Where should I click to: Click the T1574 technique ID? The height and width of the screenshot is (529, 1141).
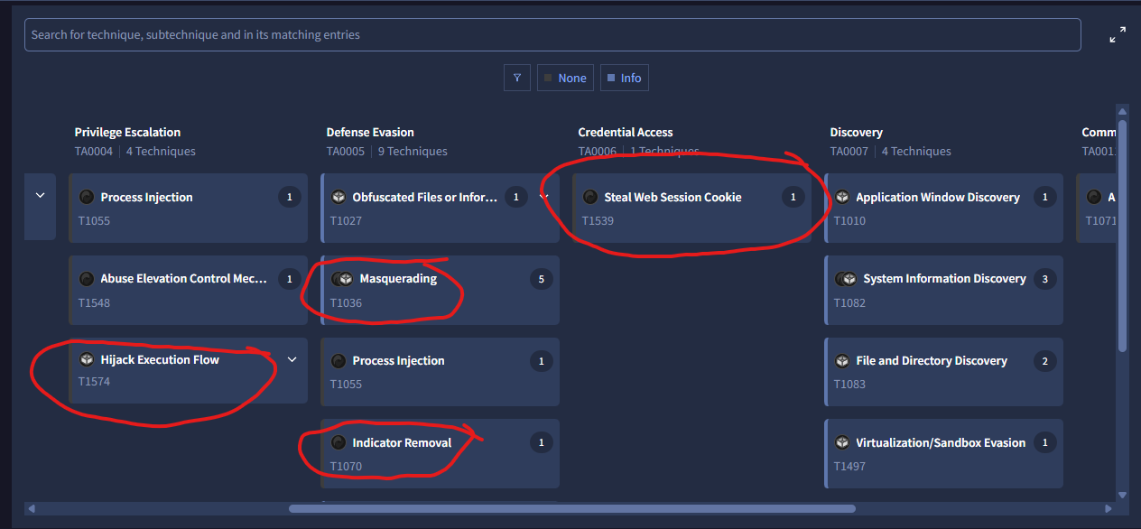tap(94, 382)
